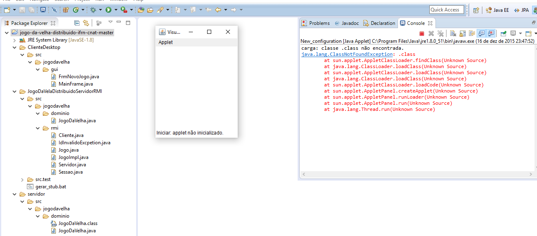Collapse All in Package Explorer
Viewport: 537px width, 236px height.
(76, 23)
